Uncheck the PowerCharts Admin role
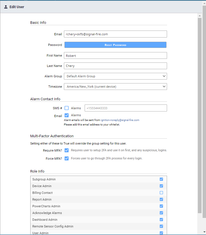 click(161, 206)
